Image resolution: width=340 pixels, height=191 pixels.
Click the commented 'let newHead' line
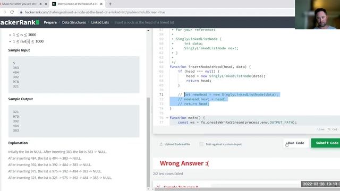tap(228, 94)
